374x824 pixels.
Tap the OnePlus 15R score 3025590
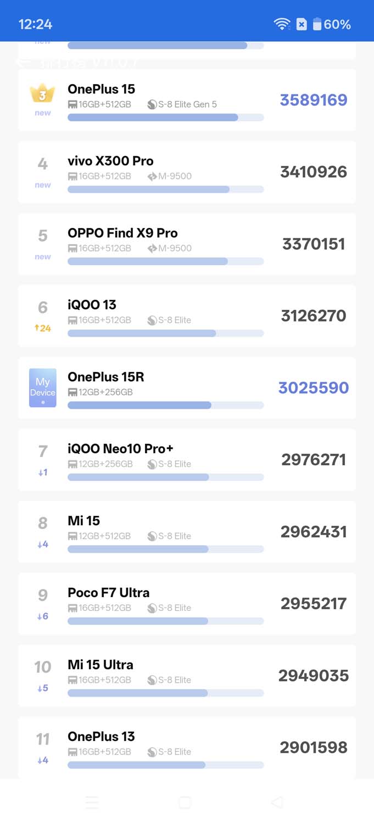[x=313, y=388]
